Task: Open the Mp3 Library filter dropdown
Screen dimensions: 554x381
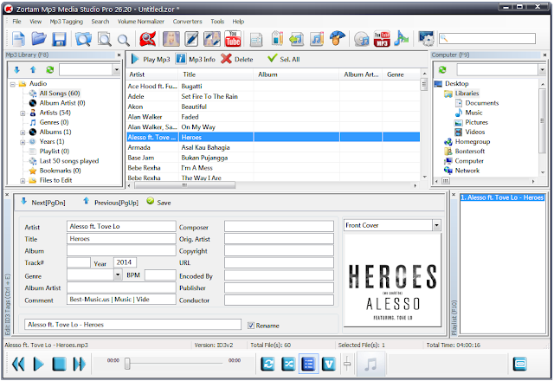Action: 117,69
